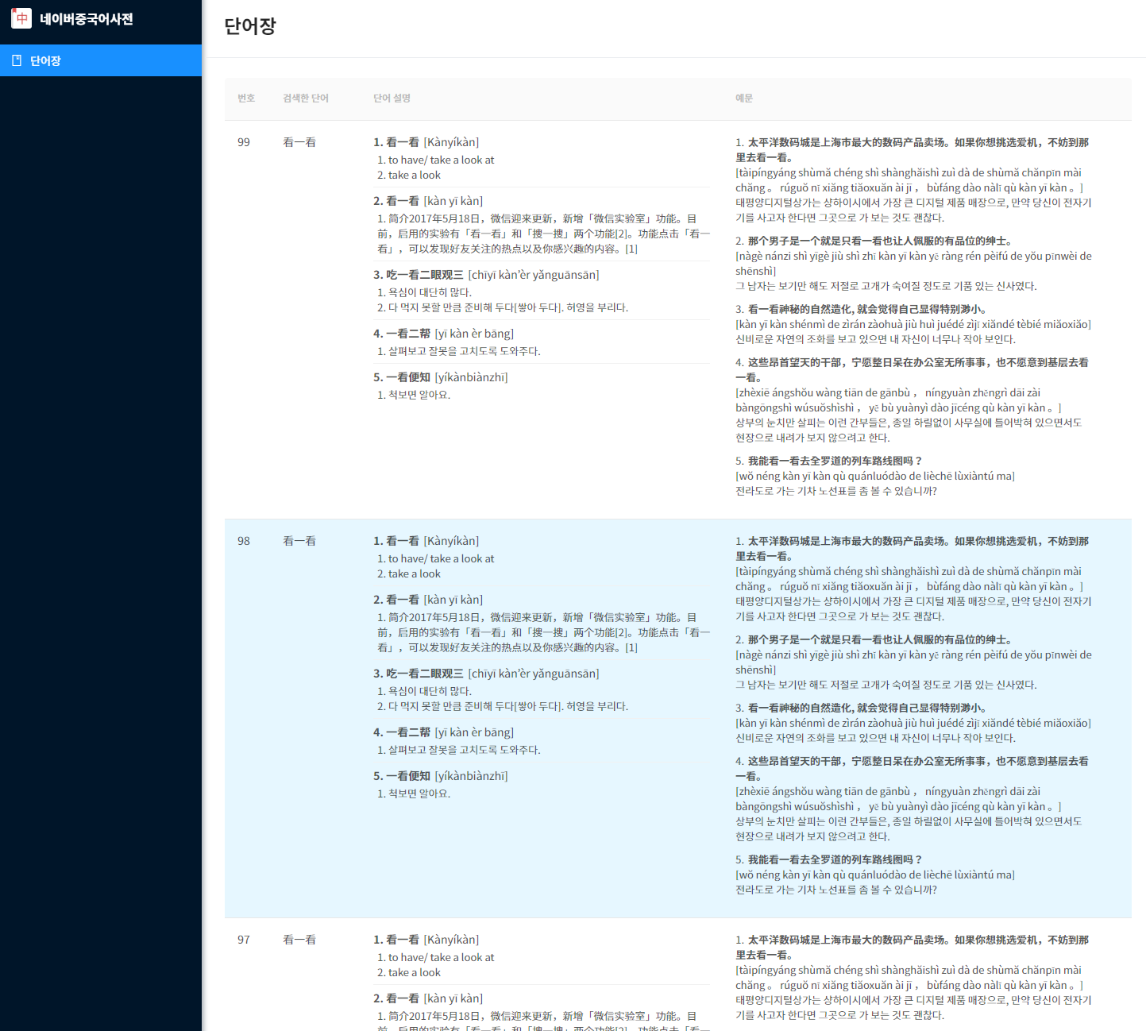Click '2. take a look' in row 99
1146x1031 pixels.
click(x=409, y=175)
